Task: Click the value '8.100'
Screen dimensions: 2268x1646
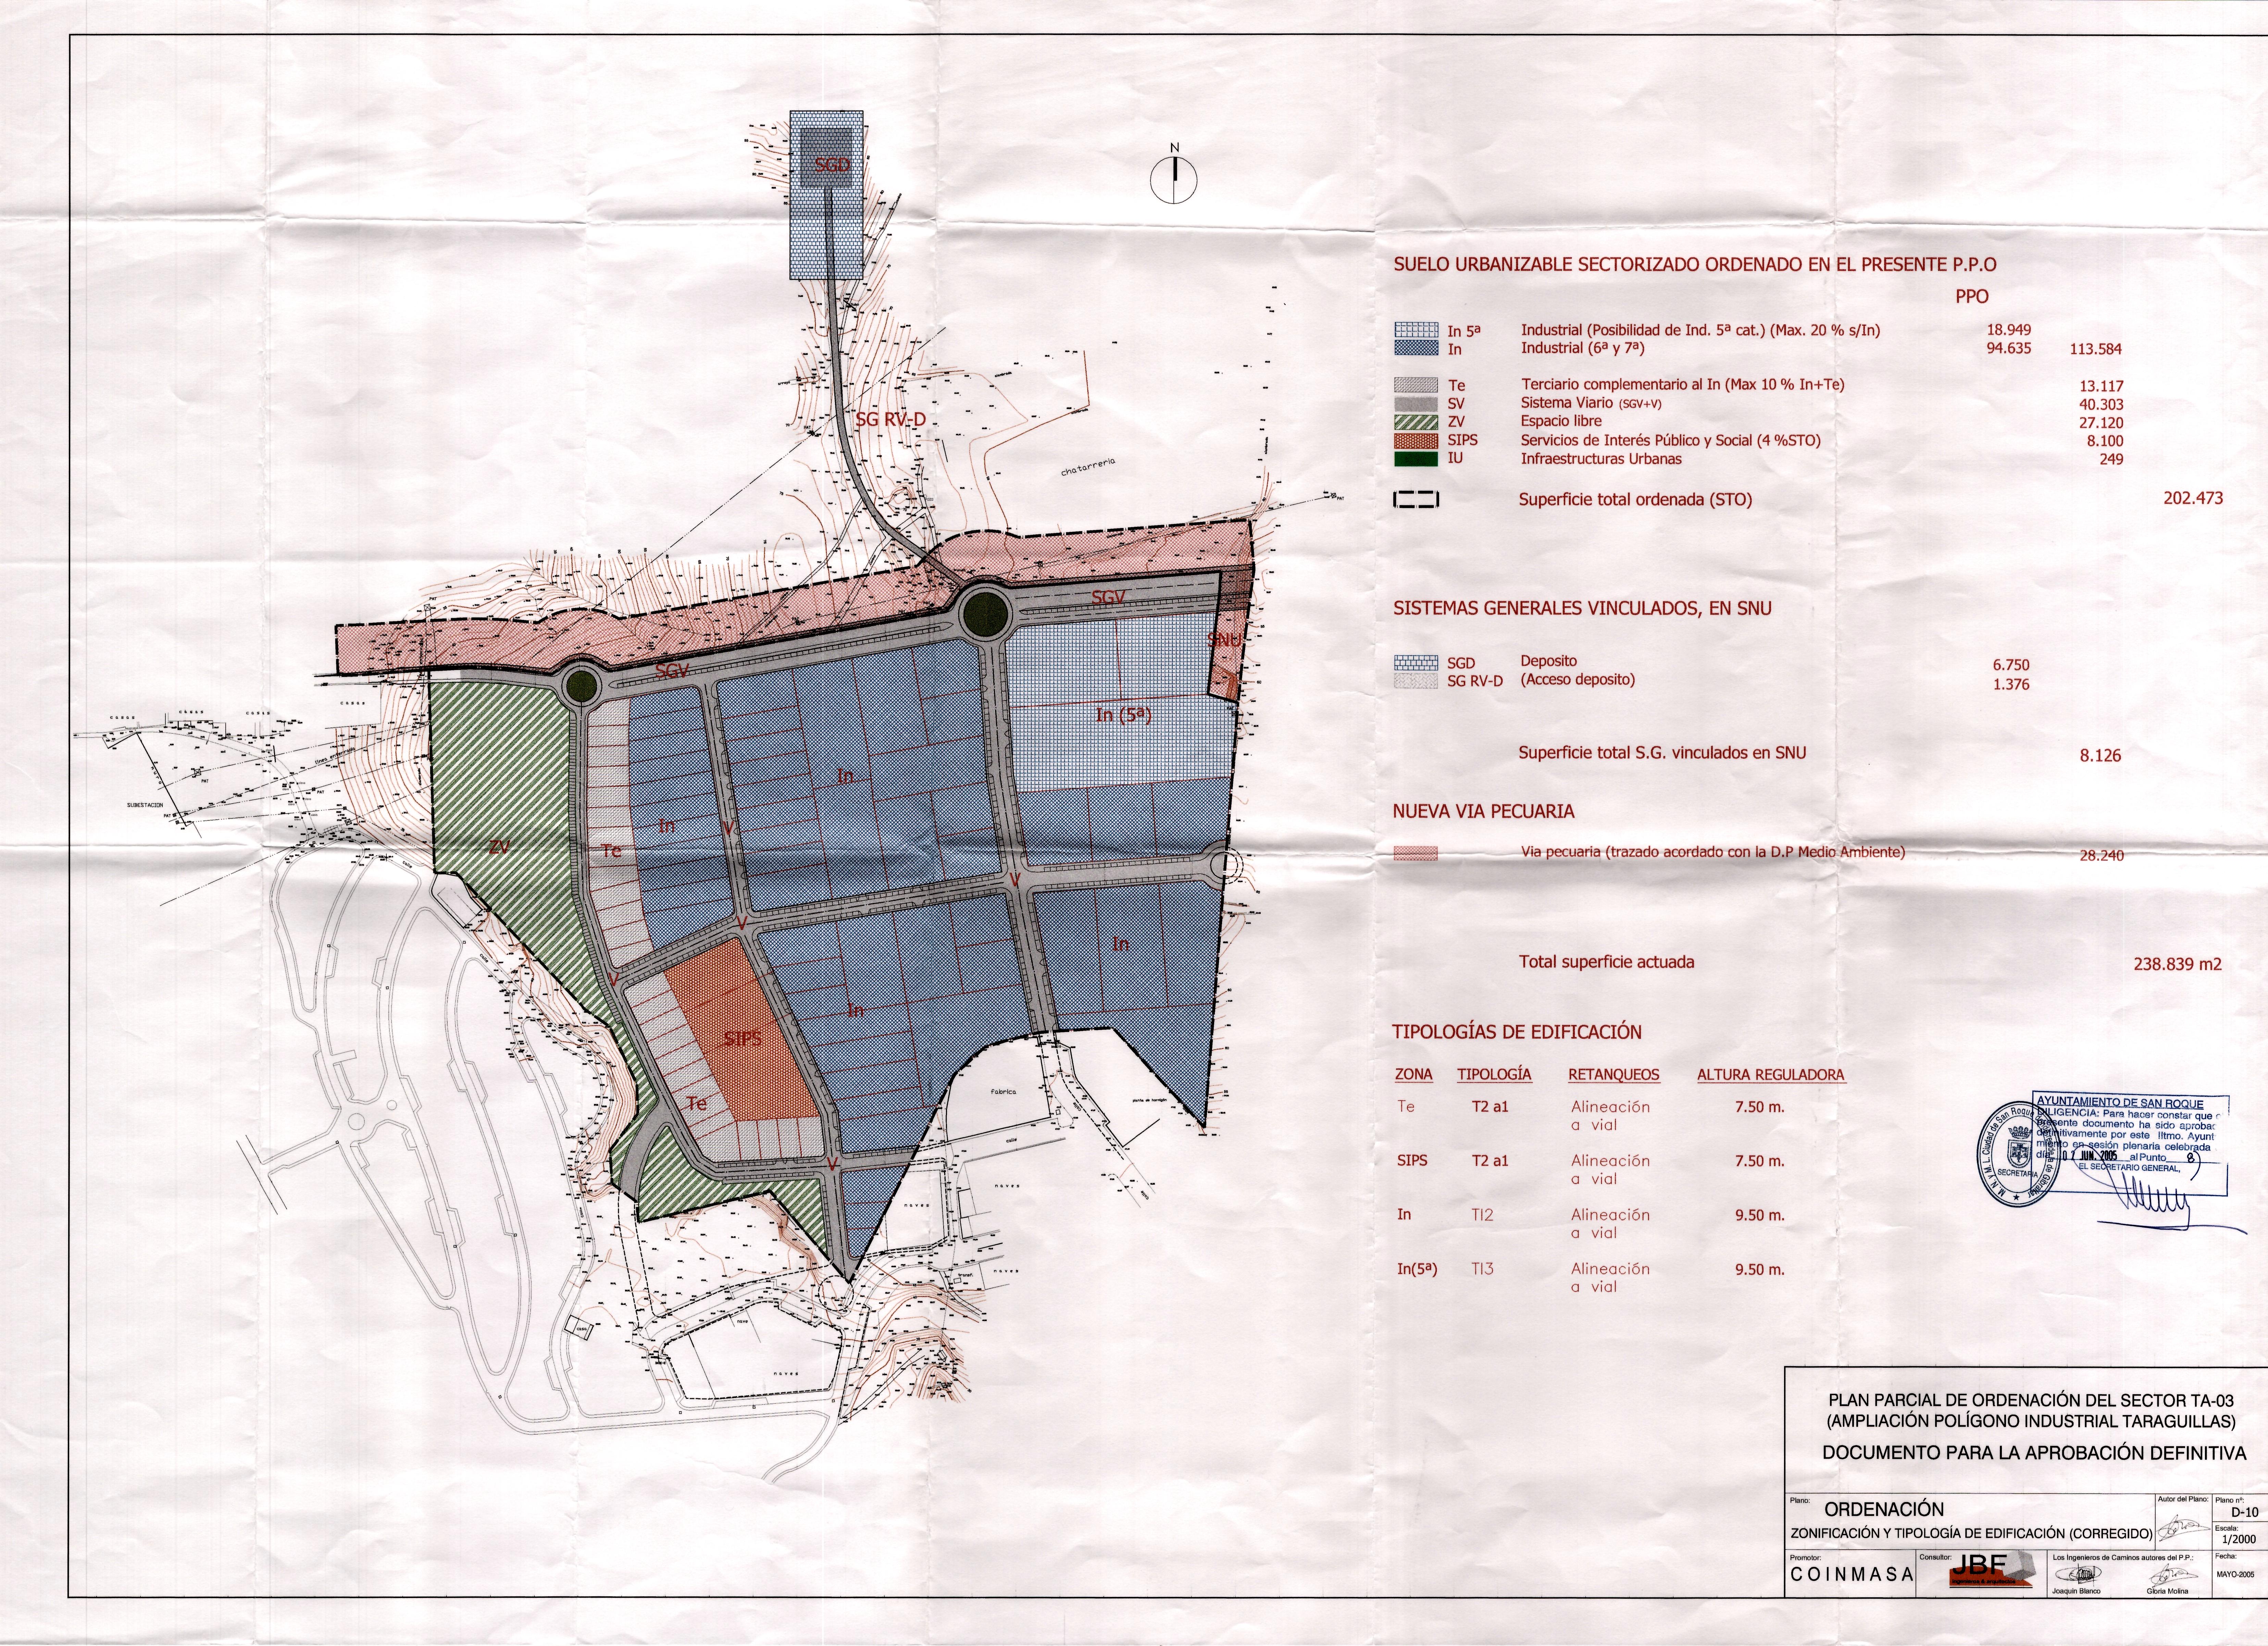Action: pos(2105,441)
